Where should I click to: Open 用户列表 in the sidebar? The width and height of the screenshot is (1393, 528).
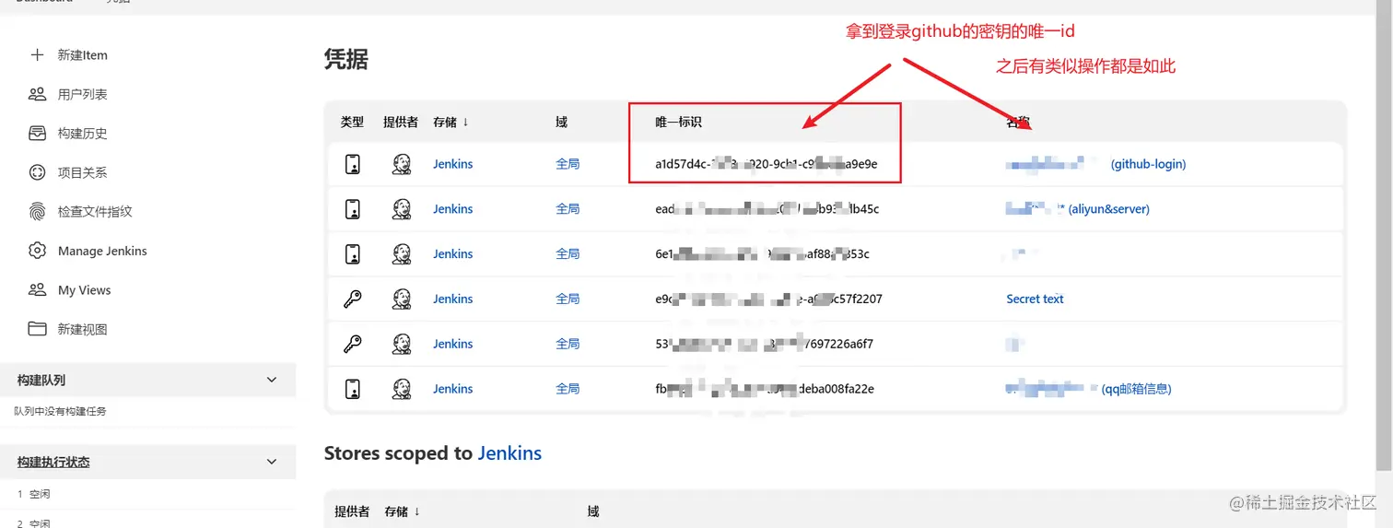[x=83, y=94]
